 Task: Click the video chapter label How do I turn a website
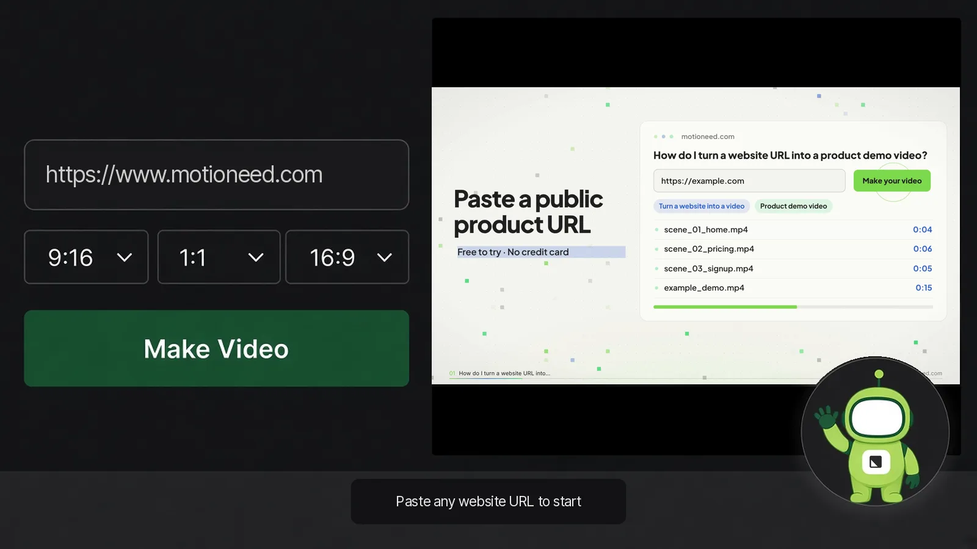[504, 373]
